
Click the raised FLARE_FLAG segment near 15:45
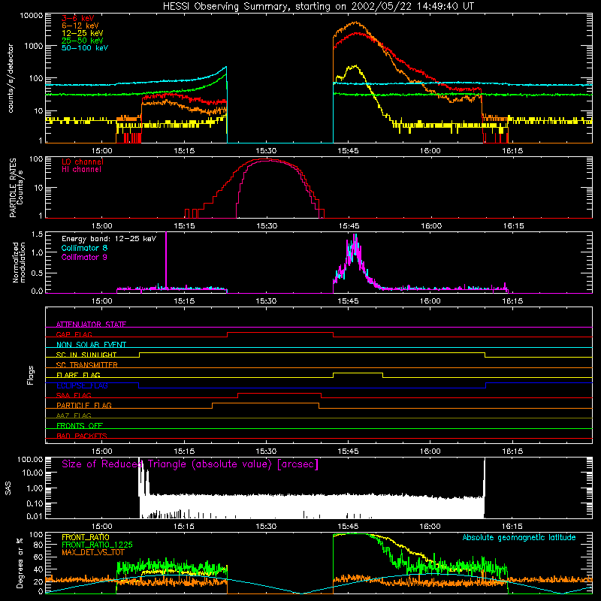(x=358, y=373)
